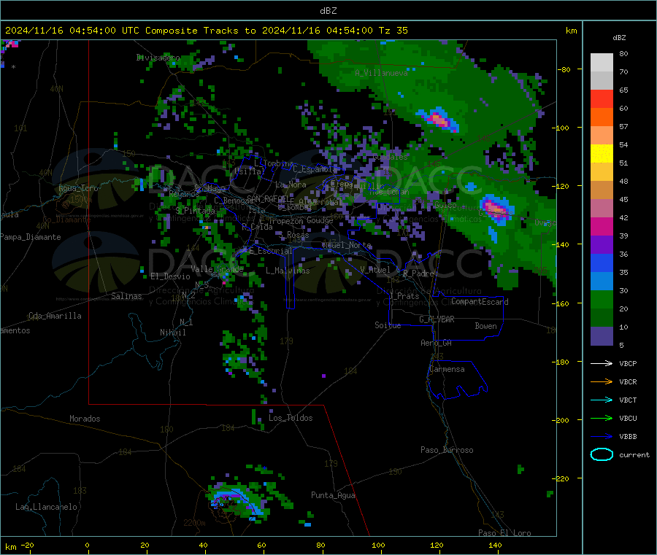Click the 'Agua_Toro' map label
The width and height of the screenshot is (657, 555).
[x=78, y=188]
